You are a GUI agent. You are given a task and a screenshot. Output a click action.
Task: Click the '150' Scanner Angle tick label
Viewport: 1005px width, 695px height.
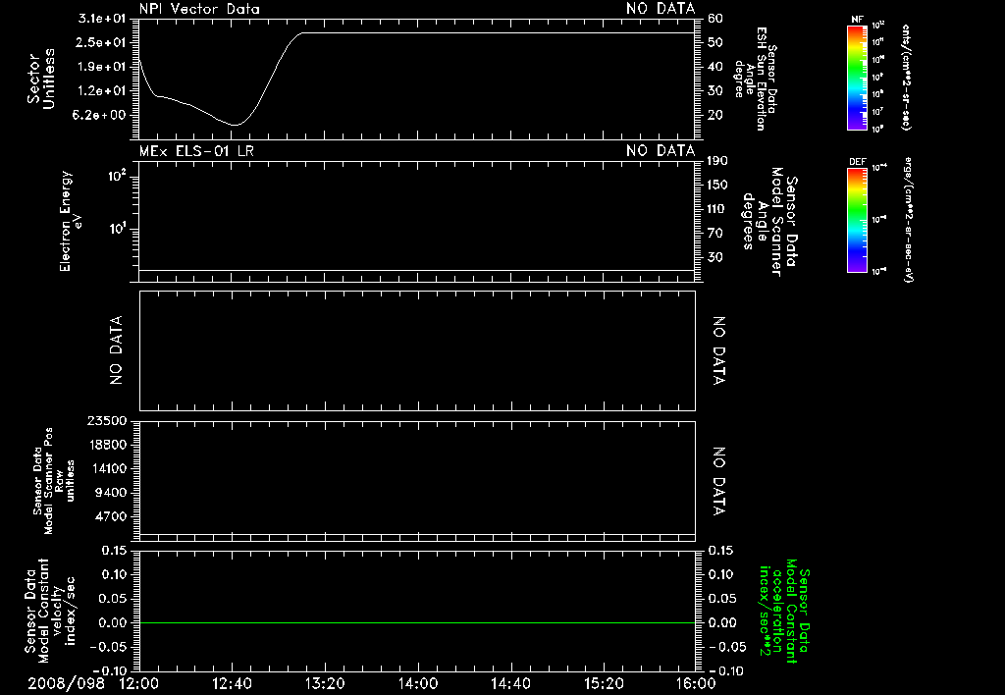tap(717, 185)
